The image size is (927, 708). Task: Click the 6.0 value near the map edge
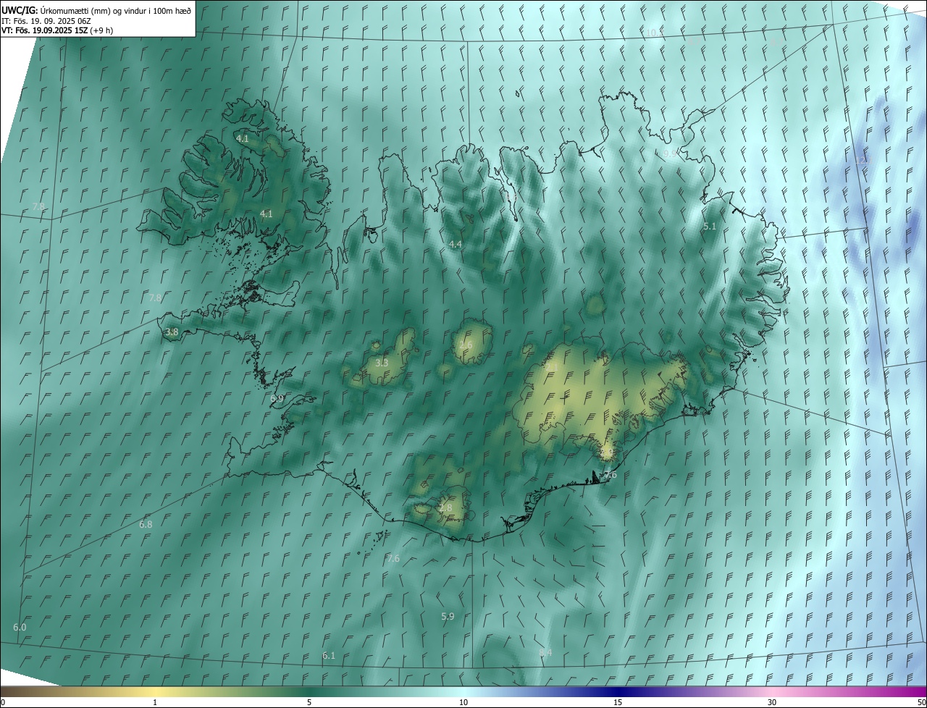pos(20,627)
